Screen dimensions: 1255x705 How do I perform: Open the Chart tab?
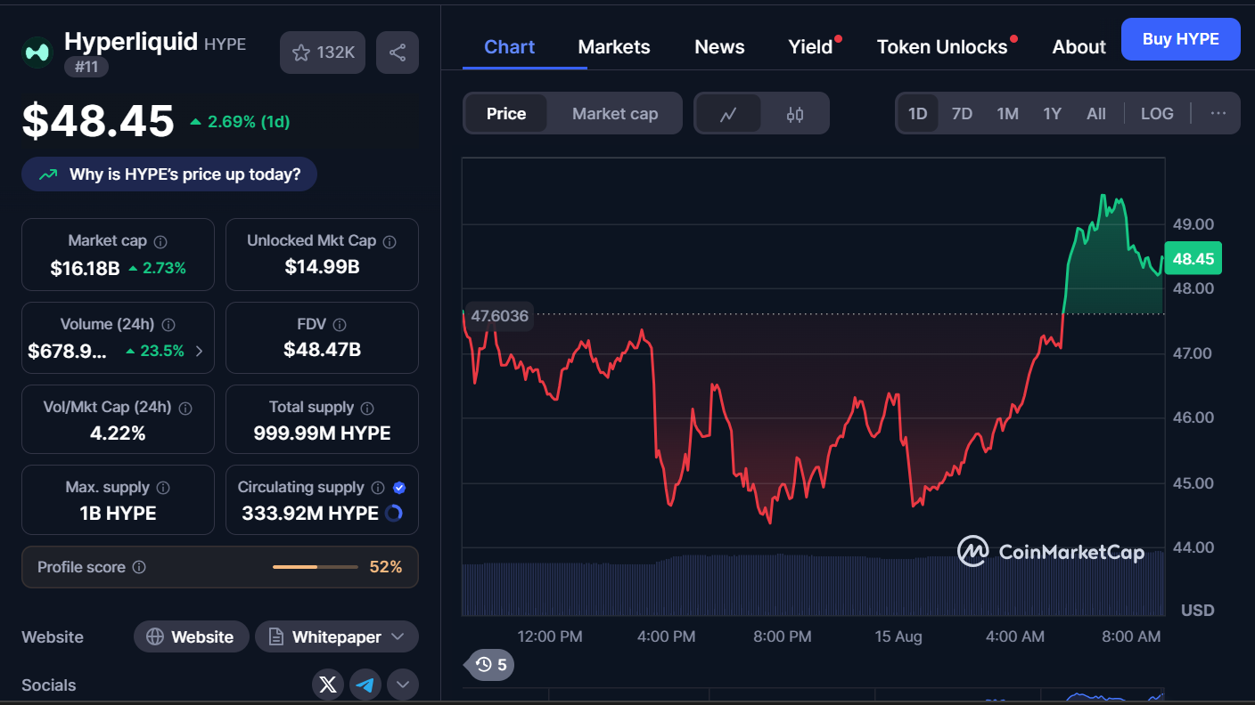tap(509, 47)
